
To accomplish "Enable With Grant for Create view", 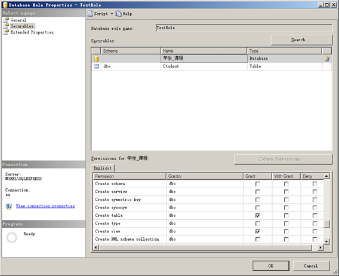I will coord(286,231).
